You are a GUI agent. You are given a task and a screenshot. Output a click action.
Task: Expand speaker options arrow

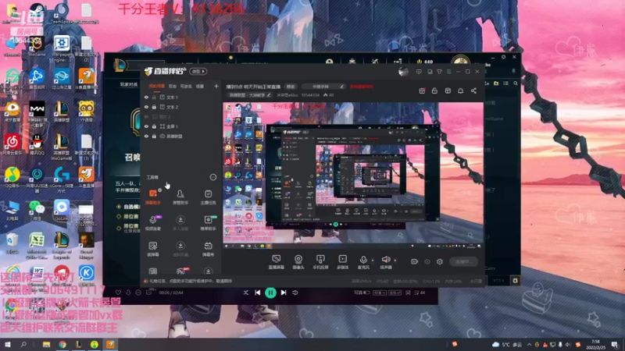(x=395, y=261)
